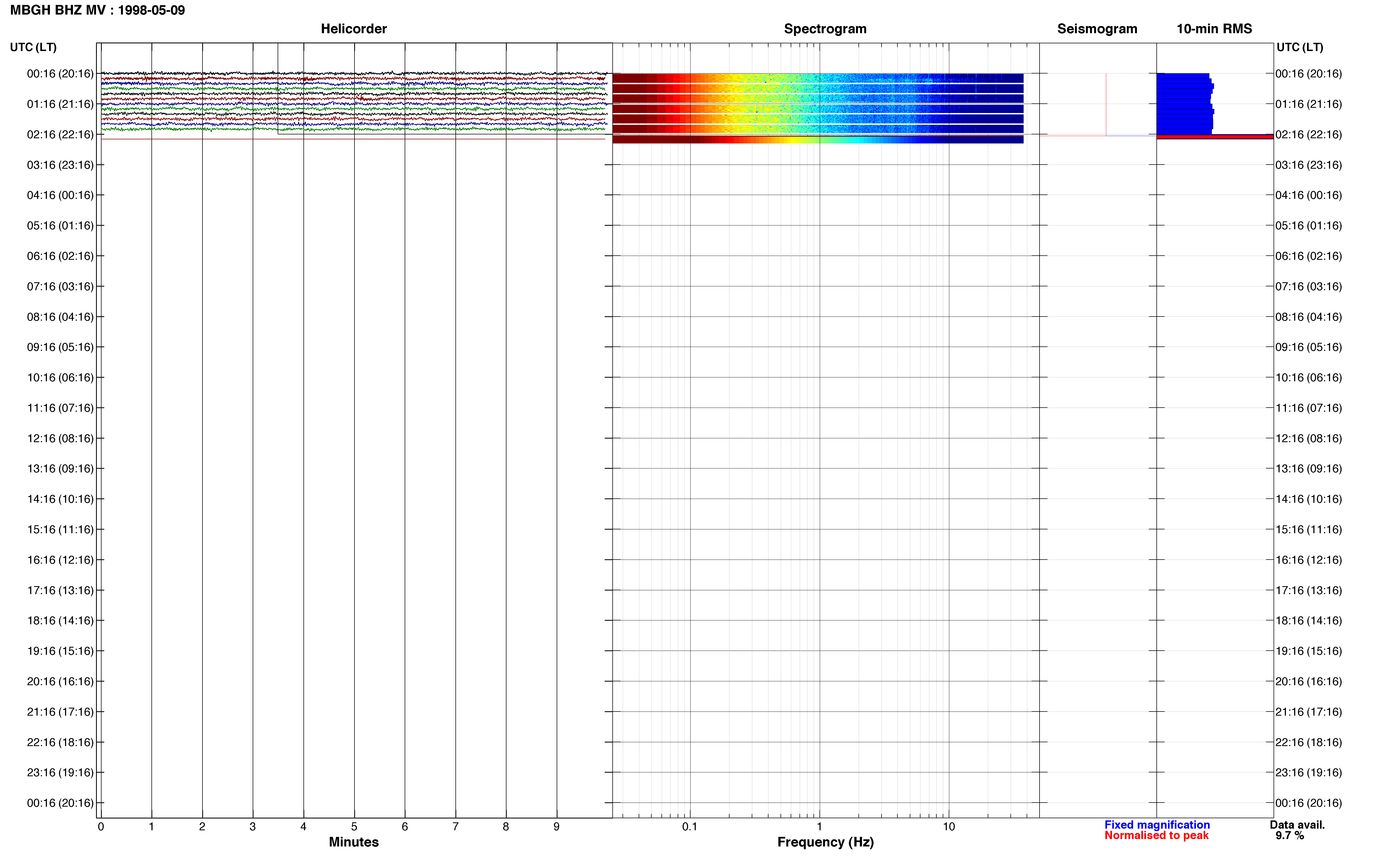Click the "UTC (LT)" label beside the RMS panel
Image resolution: width=1377 pixels, height=861 pixels.
tap(1300, 47)
